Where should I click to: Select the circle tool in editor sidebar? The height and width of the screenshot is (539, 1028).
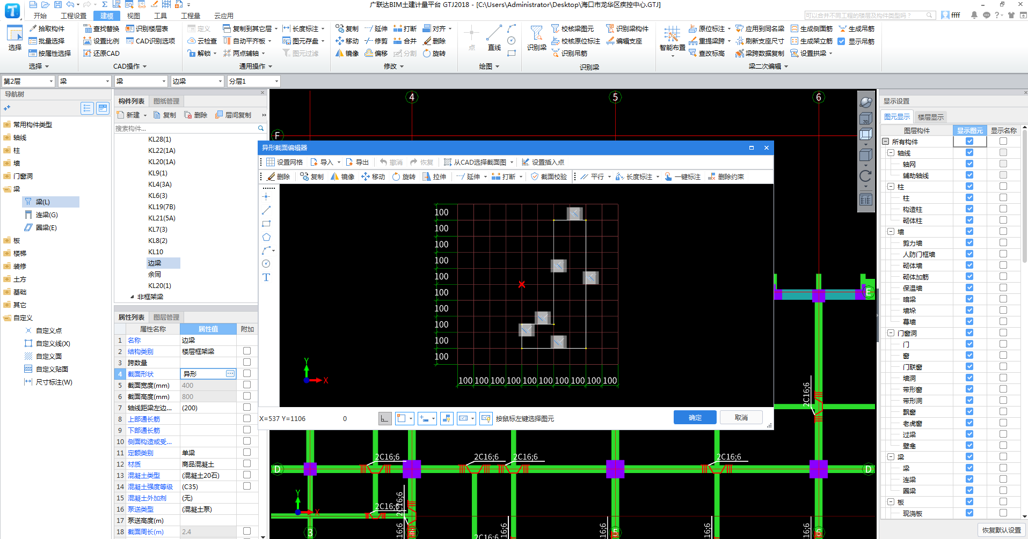(266, 264)
